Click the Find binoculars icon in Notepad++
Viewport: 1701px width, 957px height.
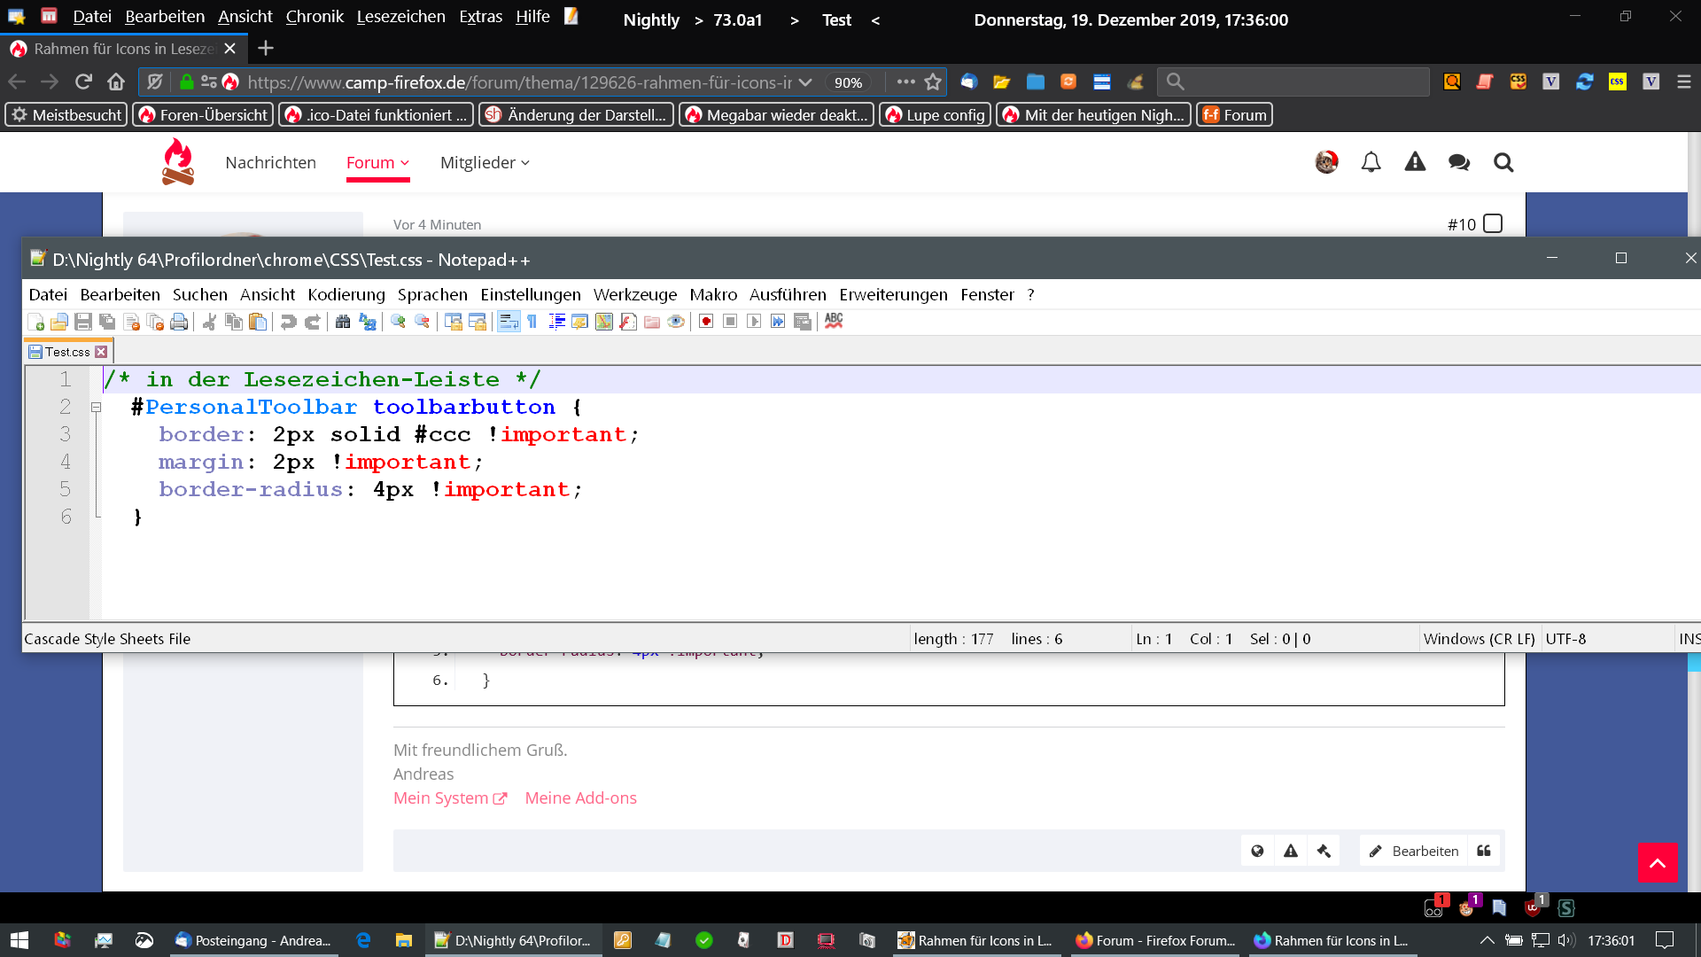pos(343,322)
